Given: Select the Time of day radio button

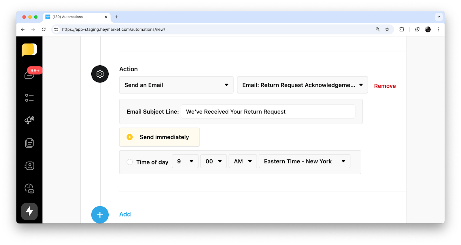Looking at the screenshot, I should pyautogui.click(x=130, y=162).
